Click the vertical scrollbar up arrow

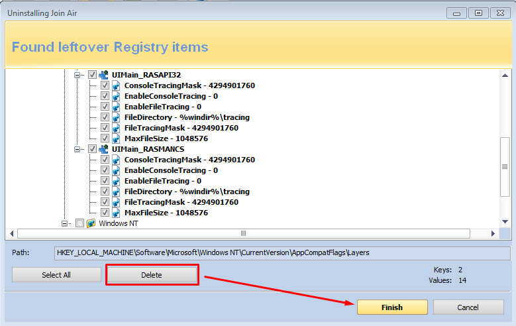click(505, 76)
